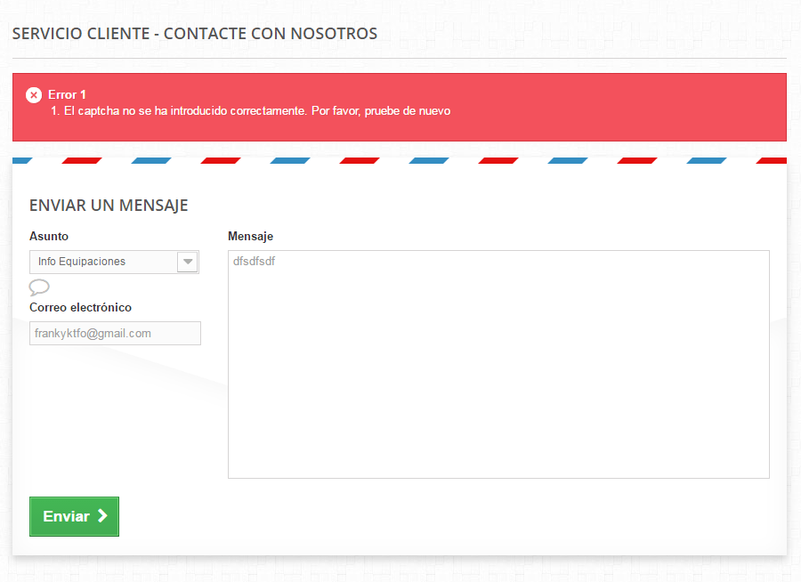Open the Asunto dropdown arrow
801x582 pixels.
tap(188, 262)
